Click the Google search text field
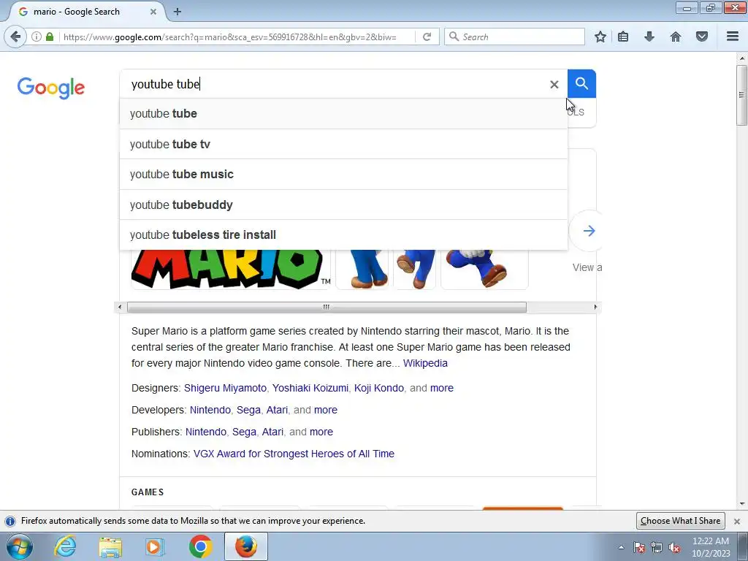 pyautogui.click(x=334, y=84)
